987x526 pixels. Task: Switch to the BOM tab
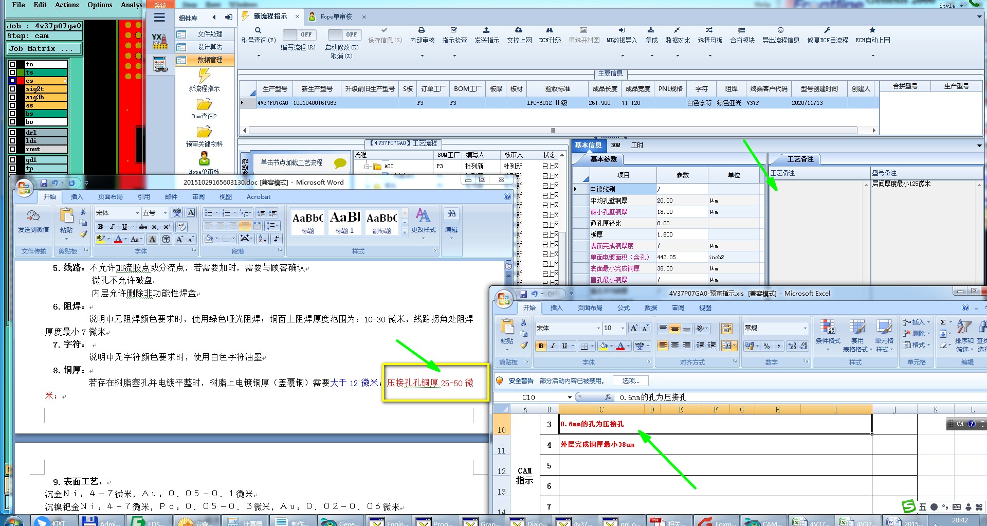click(616, 146)
